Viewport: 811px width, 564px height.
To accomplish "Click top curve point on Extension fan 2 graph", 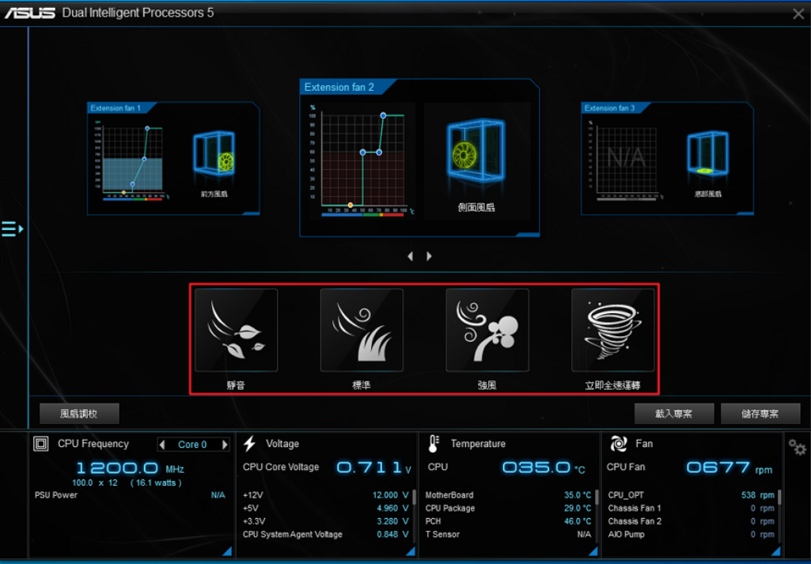I will click(x=384, y=115).
